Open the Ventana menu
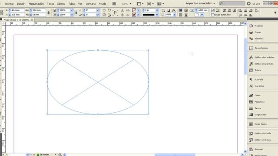 [x=90, y=3]
